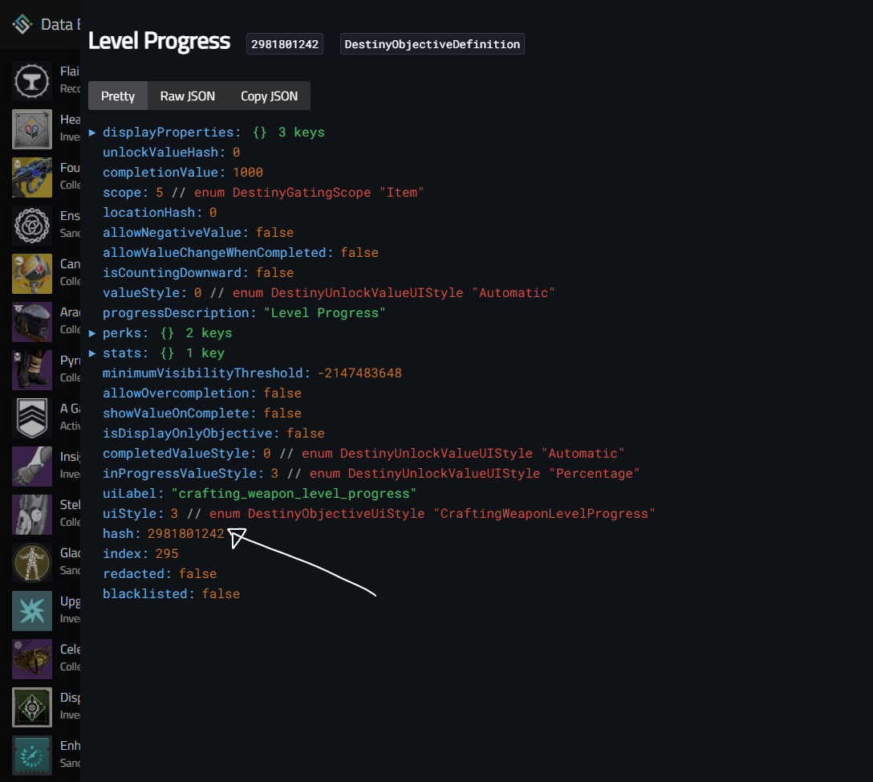Click the Enhance sandbox icon at bottom
Viewport: 873px width, 782px height.
[31, 755]
